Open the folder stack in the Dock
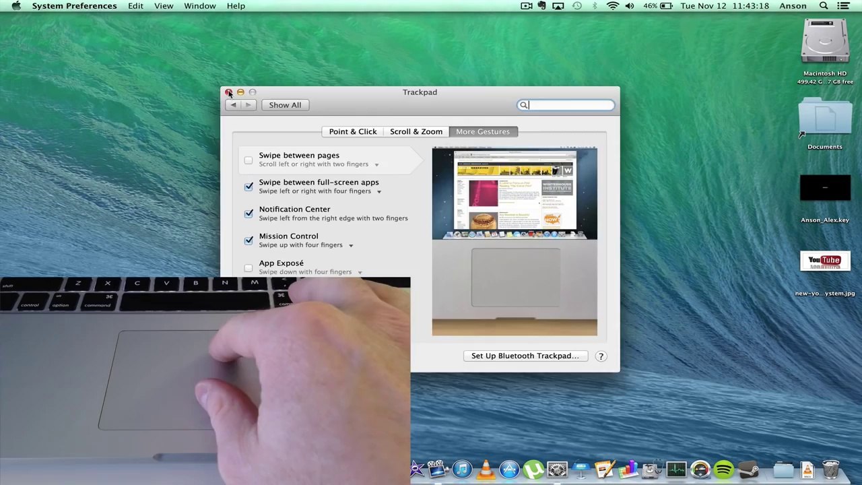Screen dimensions: 862x485 click(x=783, y=469)
